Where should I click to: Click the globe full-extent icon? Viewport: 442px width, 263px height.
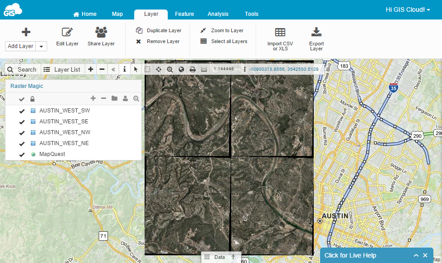point(181,69)
